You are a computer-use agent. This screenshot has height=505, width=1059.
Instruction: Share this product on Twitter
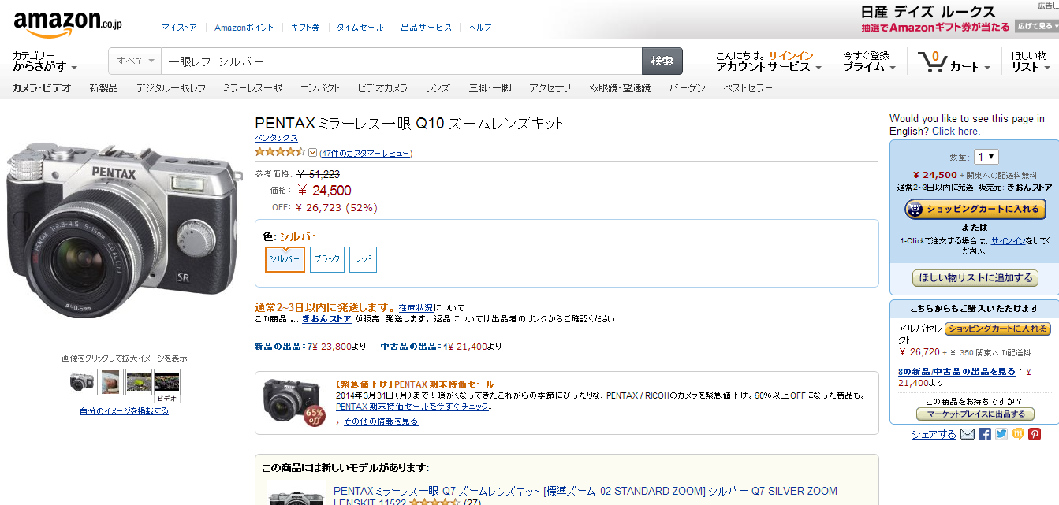[x=1001, y=434]
